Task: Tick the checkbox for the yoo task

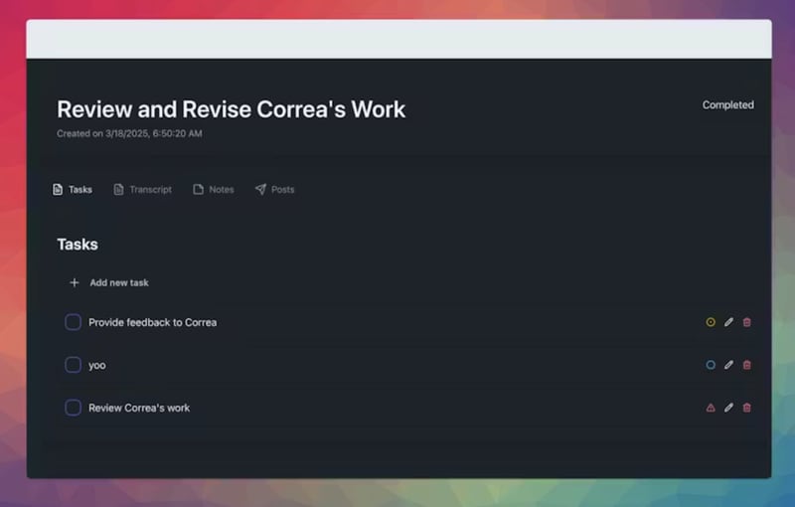Action: click(x=73, y=365)
